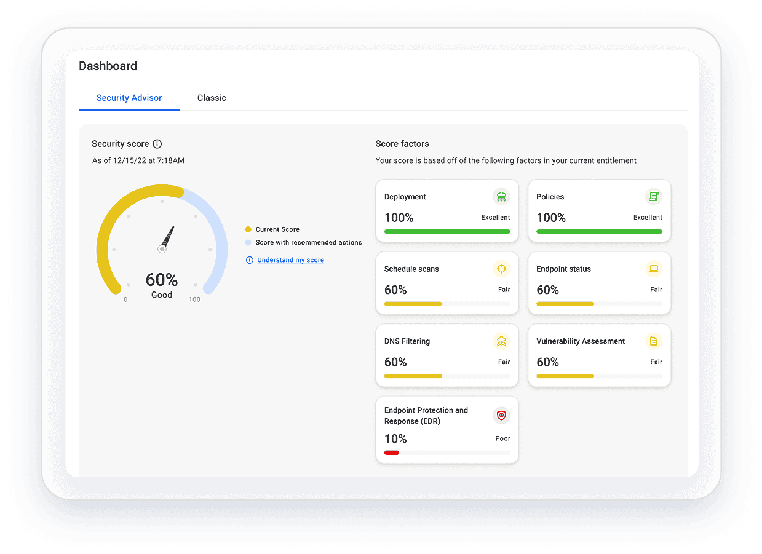Select the Endpoint status progress bar
Viewport: 762px width, 554px height.
(599, 304)
